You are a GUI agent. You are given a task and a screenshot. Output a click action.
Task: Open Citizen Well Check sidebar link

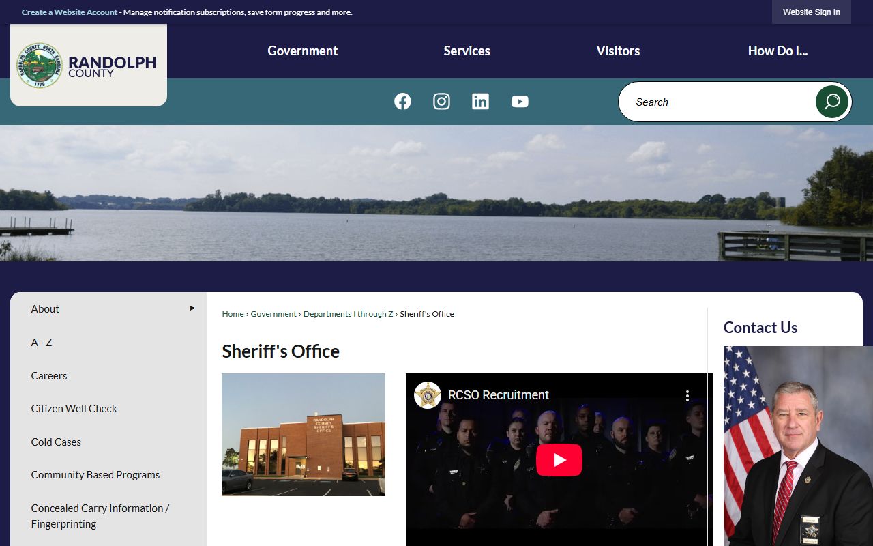coord(74,408)
